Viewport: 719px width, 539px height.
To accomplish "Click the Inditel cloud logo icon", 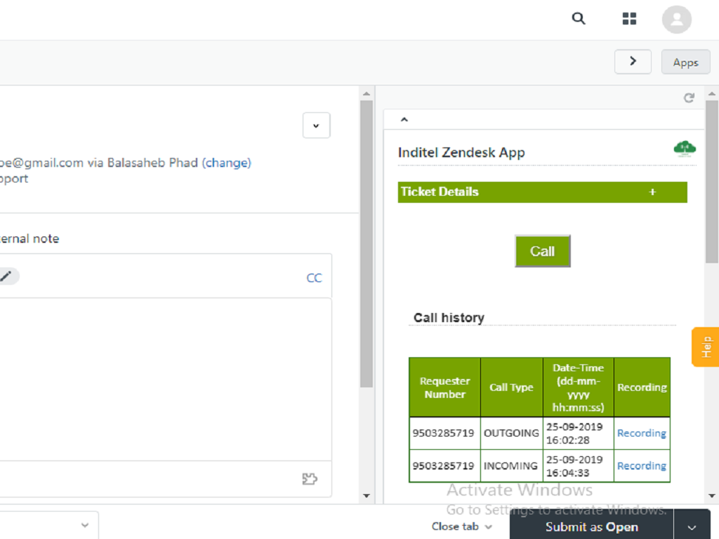I will [684, 148].
